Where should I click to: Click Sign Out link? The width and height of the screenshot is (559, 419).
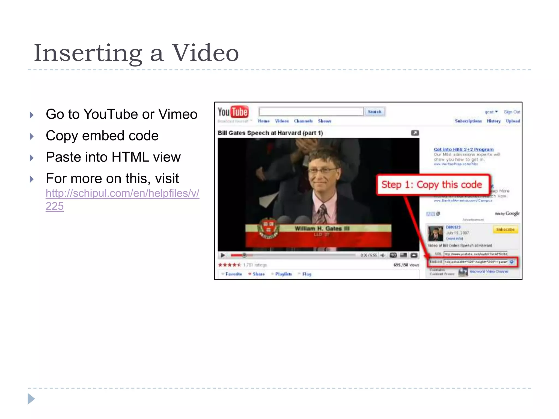(512, 112)
